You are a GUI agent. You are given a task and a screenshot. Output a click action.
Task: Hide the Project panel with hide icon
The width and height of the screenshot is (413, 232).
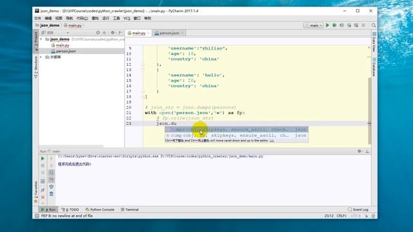[x=120, y=33]
